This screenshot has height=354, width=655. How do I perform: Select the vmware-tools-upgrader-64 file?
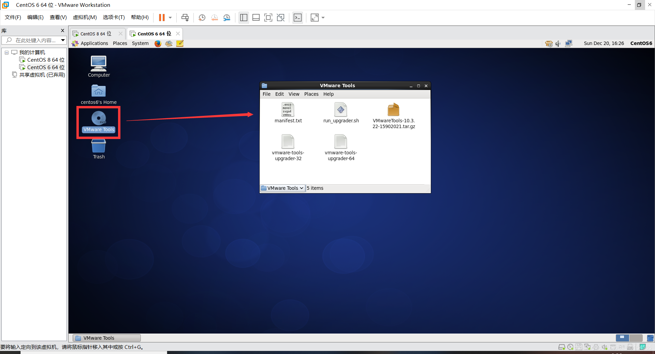pos(341,148)
